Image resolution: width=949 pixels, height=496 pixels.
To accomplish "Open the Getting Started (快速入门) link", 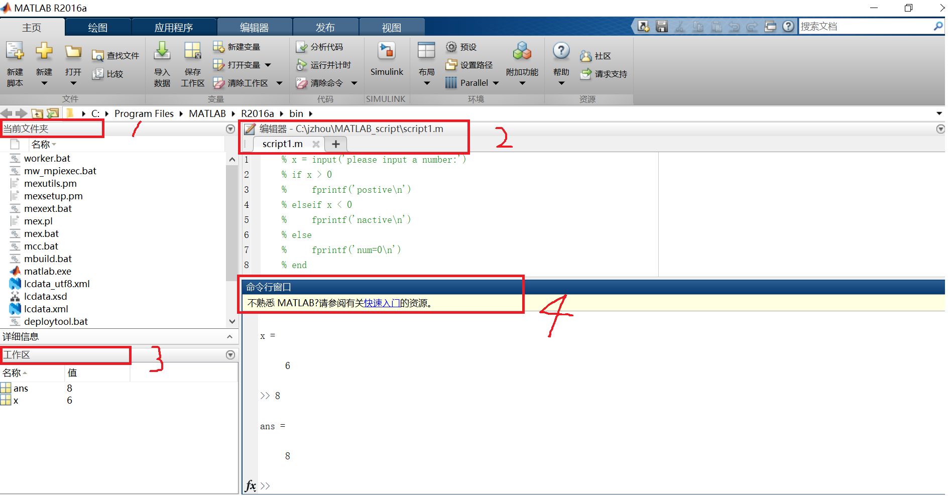I will 382,303.
